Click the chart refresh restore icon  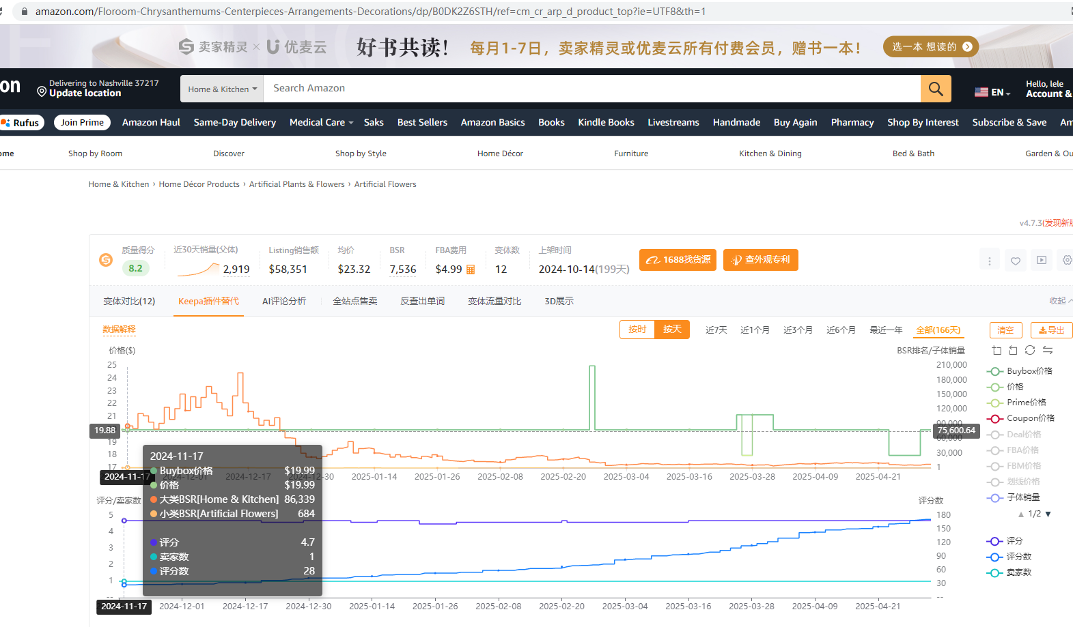click(1030, 350)
